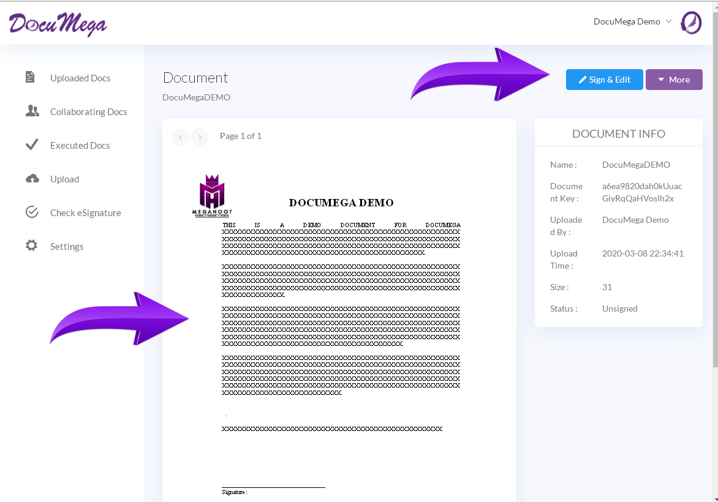Click the Collaborating Docs people icon
This screenshot has height=502, width=718.
pyautogui.click(x=32, y=111)
